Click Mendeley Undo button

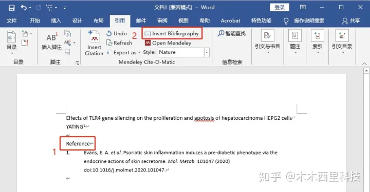117,34
